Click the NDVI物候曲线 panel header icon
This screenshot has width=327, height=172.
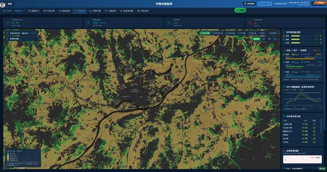(284, 87)
